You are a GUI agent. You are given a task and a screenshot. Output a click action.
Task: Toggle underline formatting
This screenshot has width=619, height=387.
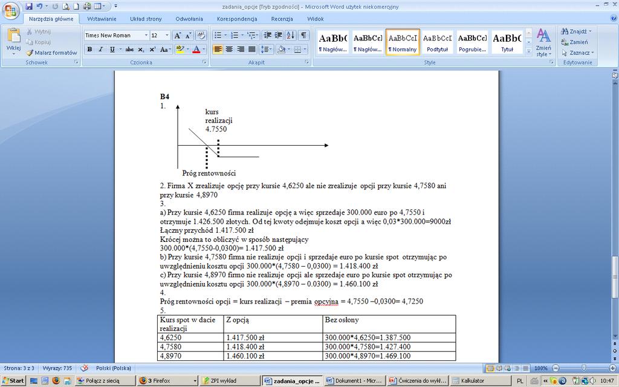point(112,50)
